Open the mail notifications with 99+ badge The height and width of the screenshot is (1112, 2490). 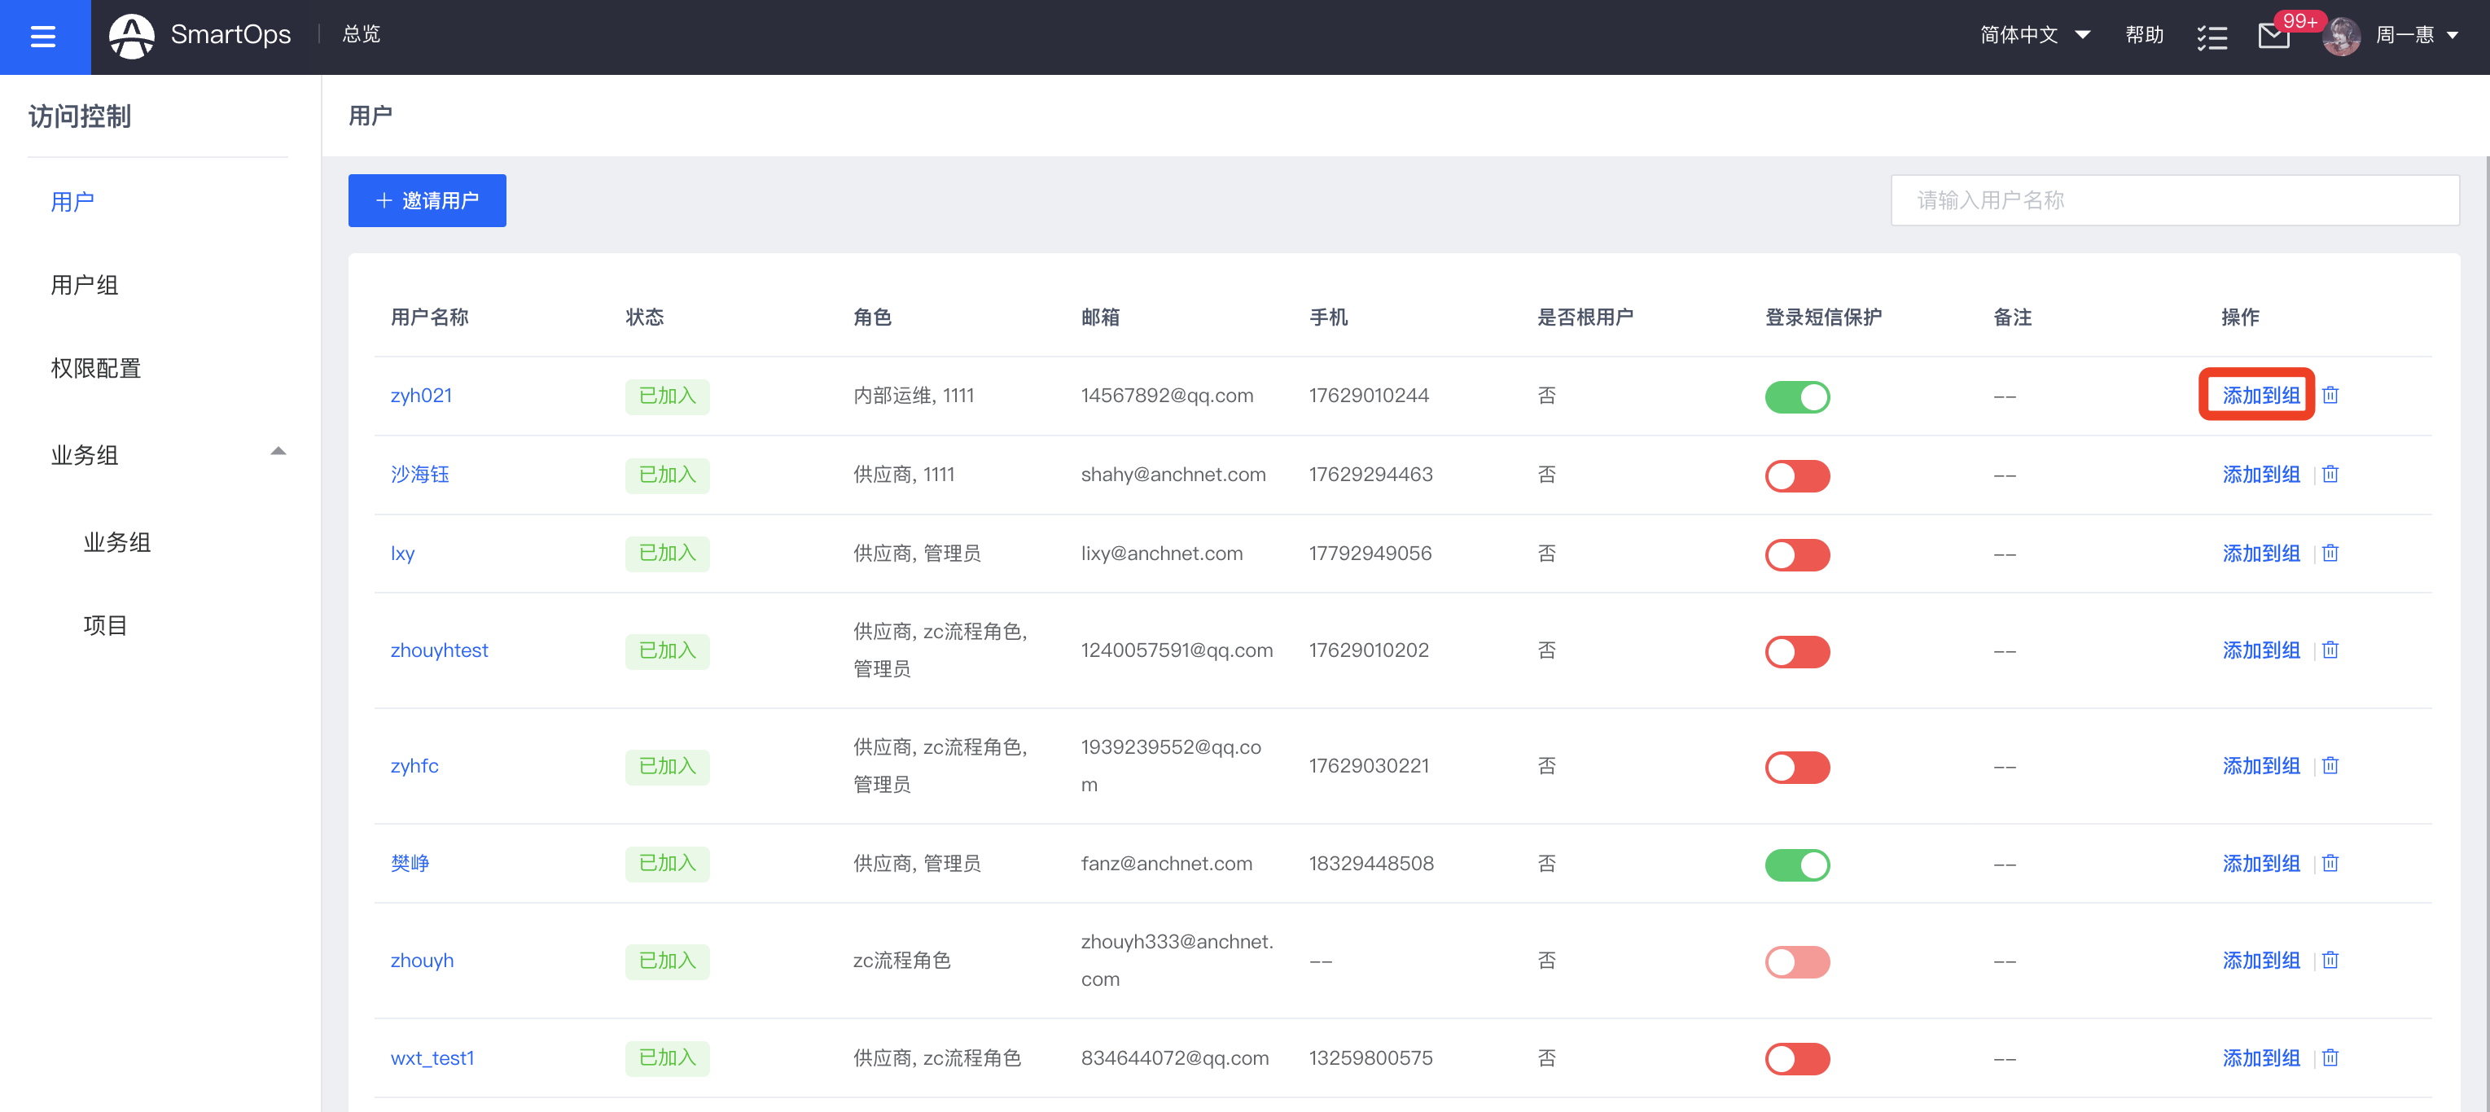coord(2273,37)
